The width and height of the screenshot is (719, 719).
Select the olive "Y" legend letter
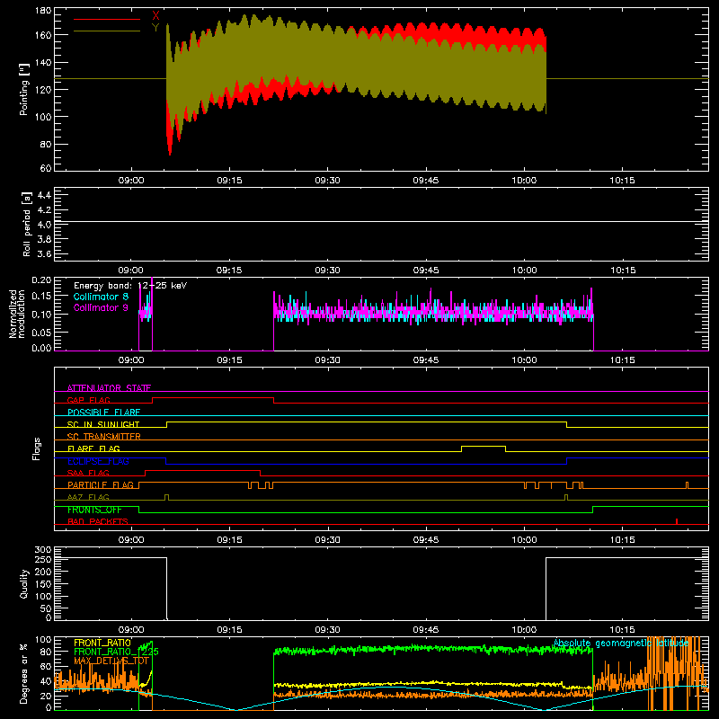pyautogui.click(x=155, y=28)
